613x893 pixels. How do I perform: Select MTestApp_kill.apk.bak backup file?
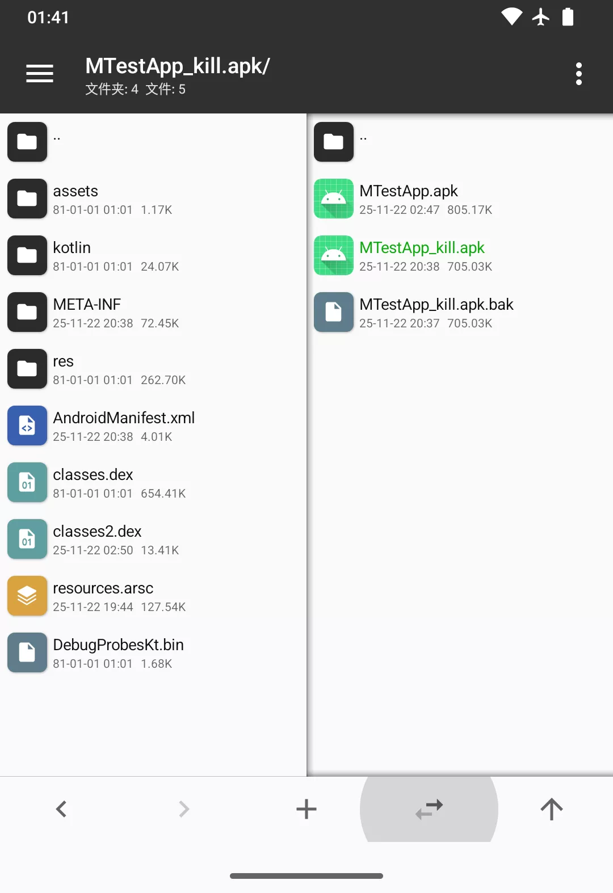point(460,312)
